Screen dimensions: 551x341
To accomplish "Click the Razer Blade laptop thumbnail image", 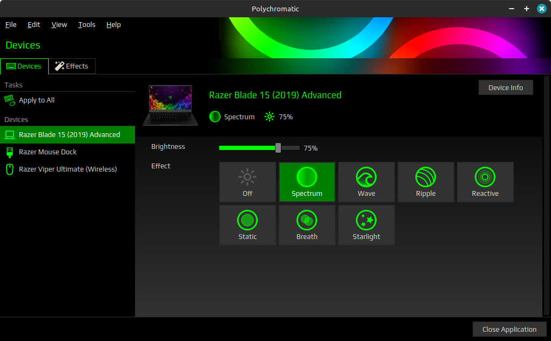I will point(170,105).
